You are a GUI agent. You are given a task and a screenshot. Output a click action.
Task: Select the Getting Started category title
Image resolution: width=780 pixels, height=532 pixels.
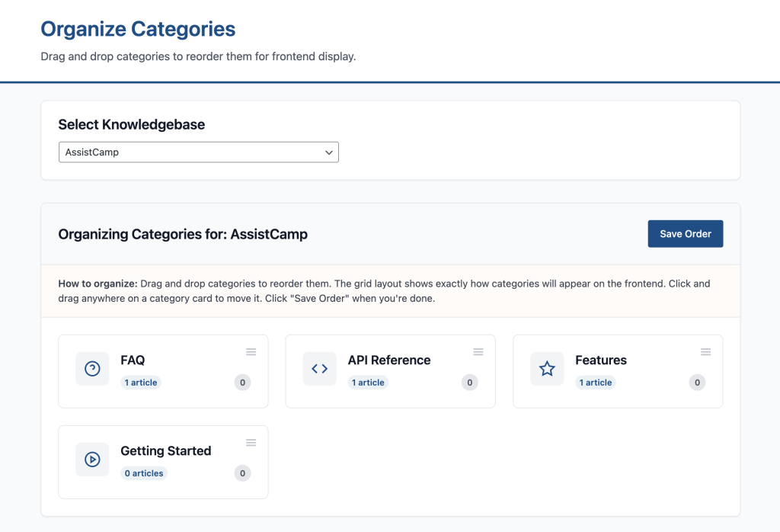pyautogui.click(x=166, y=451)
